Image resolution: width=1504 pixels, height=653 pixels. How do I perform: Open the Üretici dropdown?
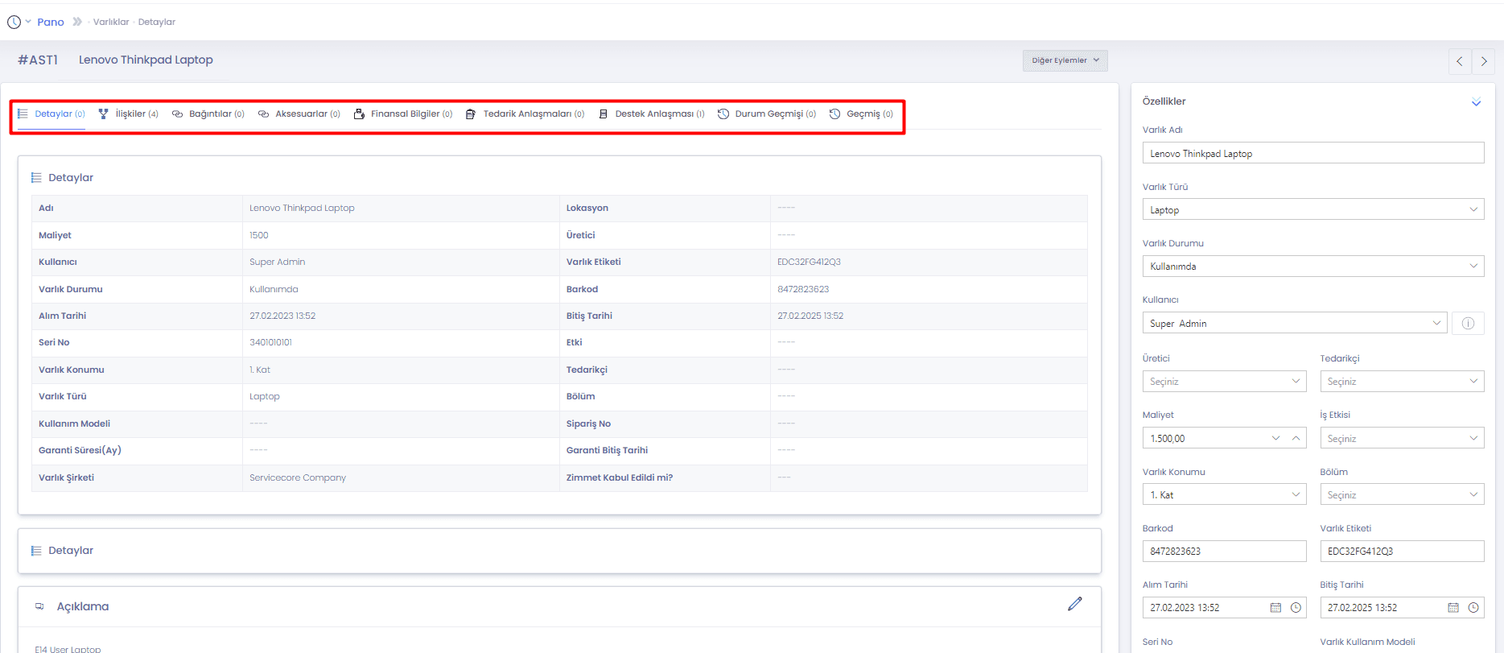(x=1224, y=381)
